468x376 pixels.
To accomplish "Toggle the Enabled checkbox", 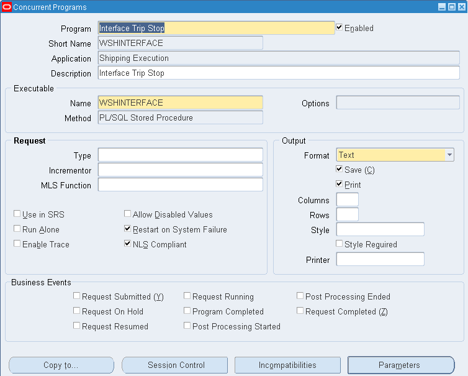I will pyautogui.click(x=339, y=27).
